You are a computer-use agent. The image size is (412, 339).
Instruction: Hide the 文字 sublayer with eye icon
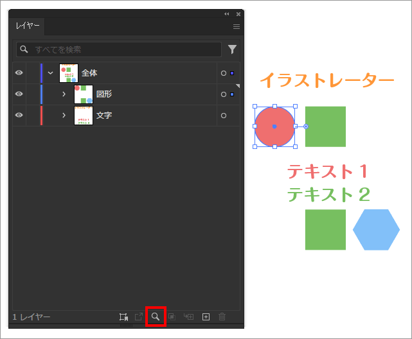tap(19, 115)
